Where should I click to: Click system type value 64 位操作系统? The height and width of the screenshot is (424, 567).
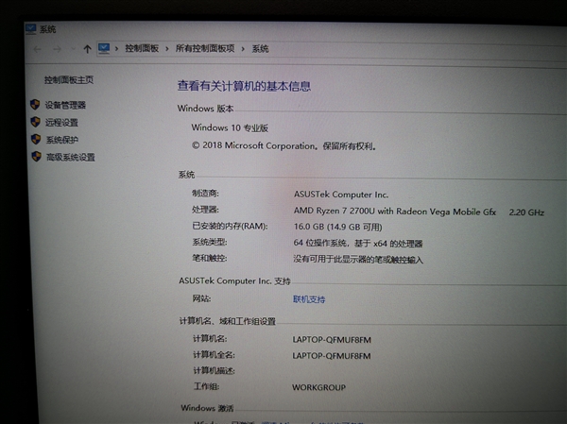point(358,244)
